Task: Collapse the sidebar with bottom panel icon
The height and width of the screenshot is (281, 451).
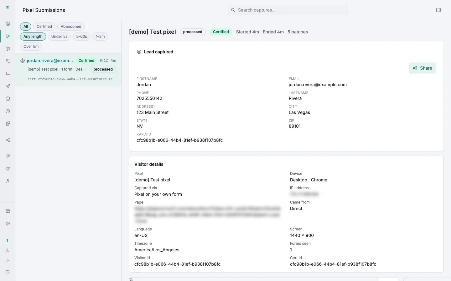Action: 8,272
